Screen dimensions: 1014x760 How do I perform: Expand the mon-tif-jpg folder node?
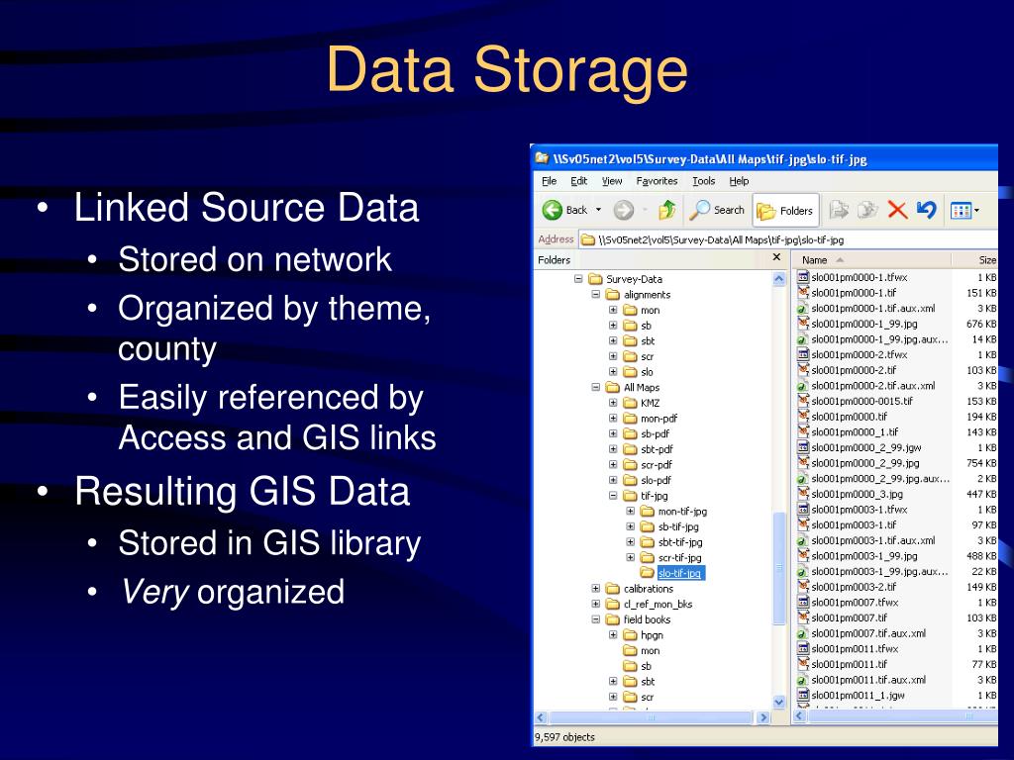pyautogui.click(x=631, y=512)
